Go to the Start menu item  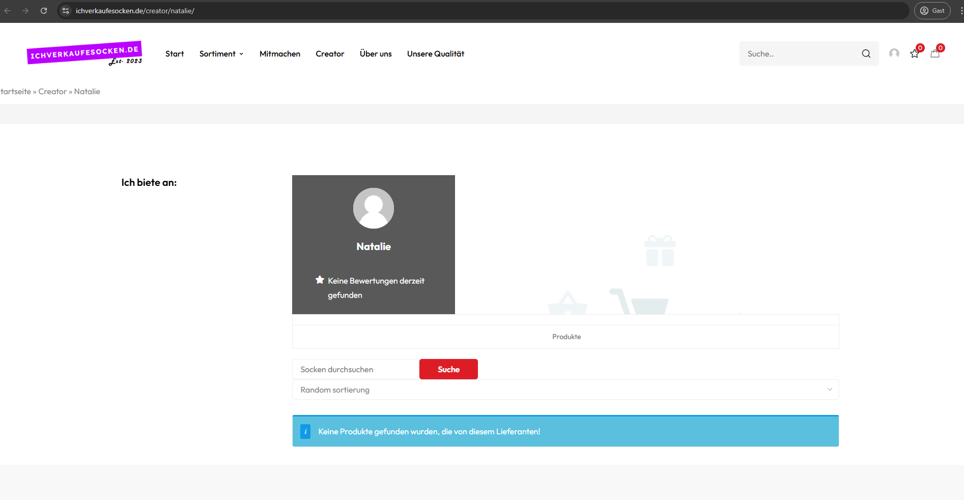point(175,54)
